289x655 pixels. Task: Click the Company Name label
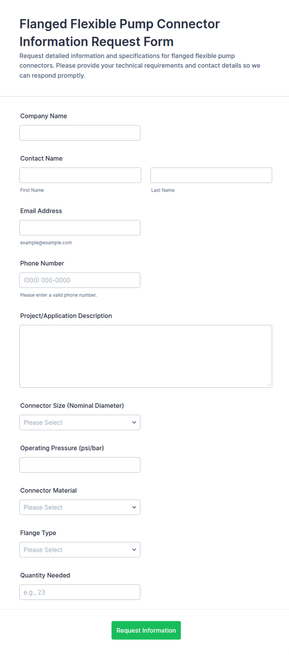coord(44,116)
